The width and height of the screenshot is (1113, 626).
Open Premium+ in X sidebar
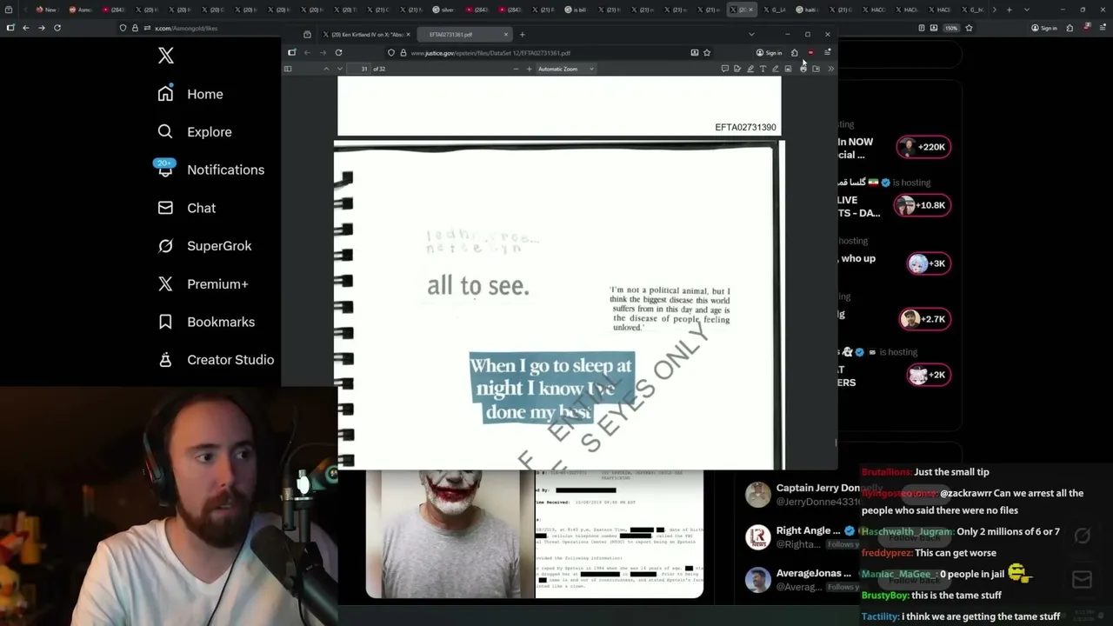pos(203,283)
